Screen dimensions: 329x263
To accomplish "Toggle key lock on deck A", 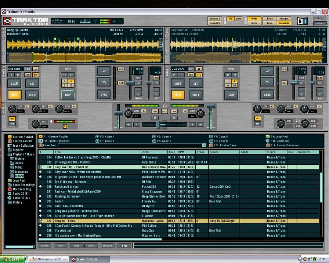I will coord(156,78).
